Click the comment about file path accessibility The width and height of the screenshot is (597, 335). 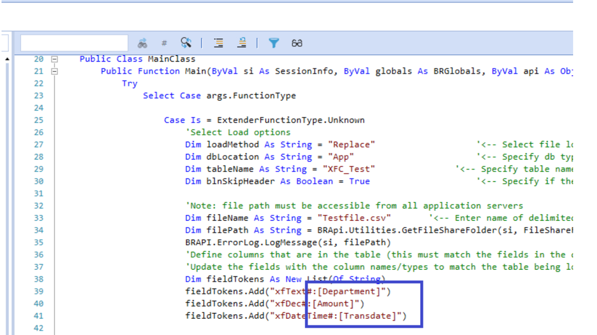click(x=354, y=205)
